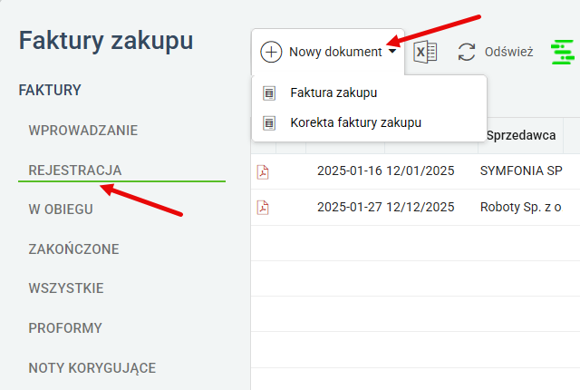
Task: Select the number 12/01/2025 cell
Action: point(420,171)
